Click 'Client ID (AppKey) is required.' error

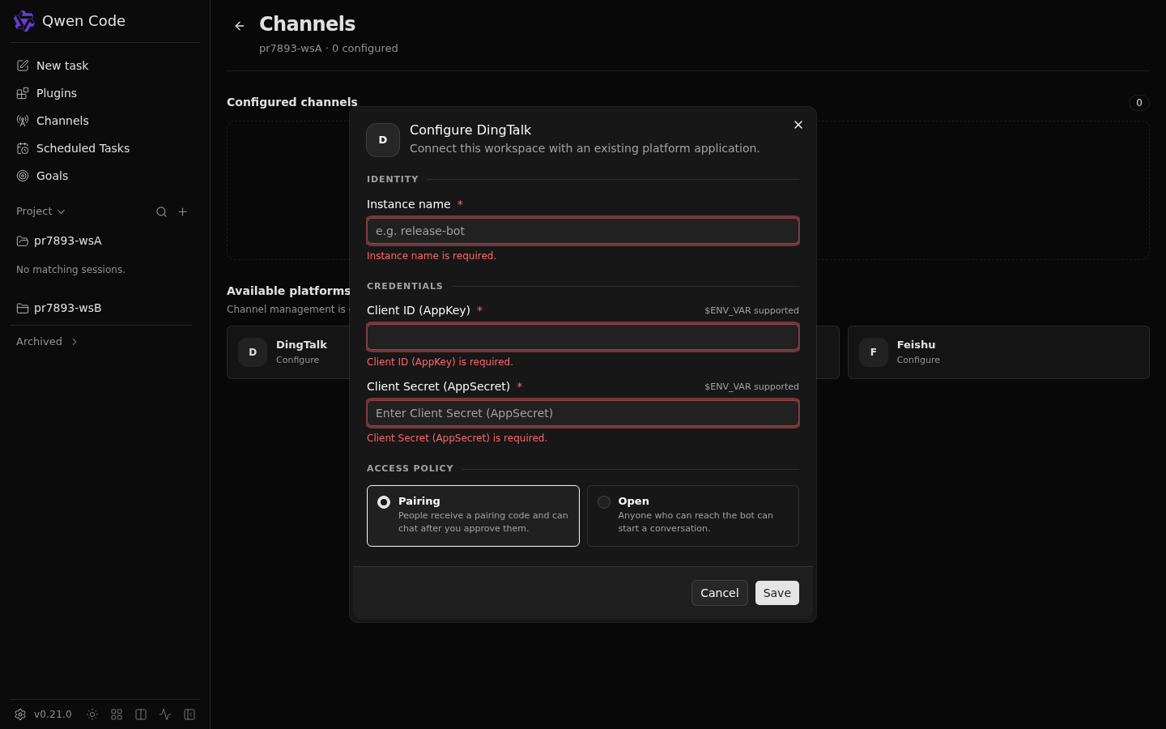click(440, 362)
